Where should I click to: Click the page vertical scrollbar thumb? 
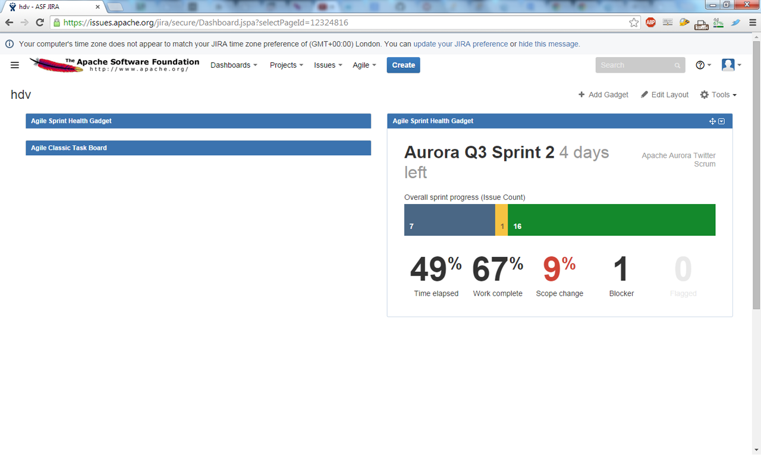click(756, 176)
